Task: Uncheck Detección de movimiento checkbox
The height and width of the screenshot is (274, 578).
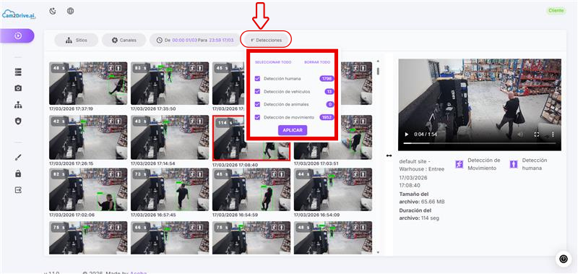Action: click(258, 117)
